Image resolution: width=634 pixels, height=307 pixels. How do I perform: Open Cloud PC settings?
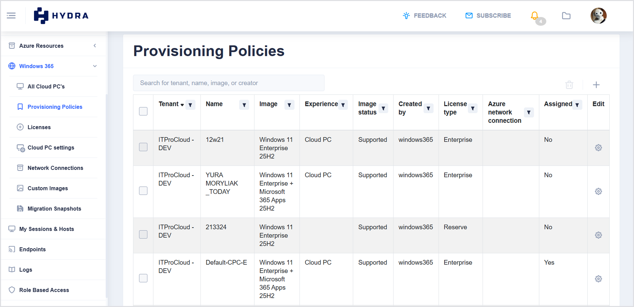click(53, 147)
